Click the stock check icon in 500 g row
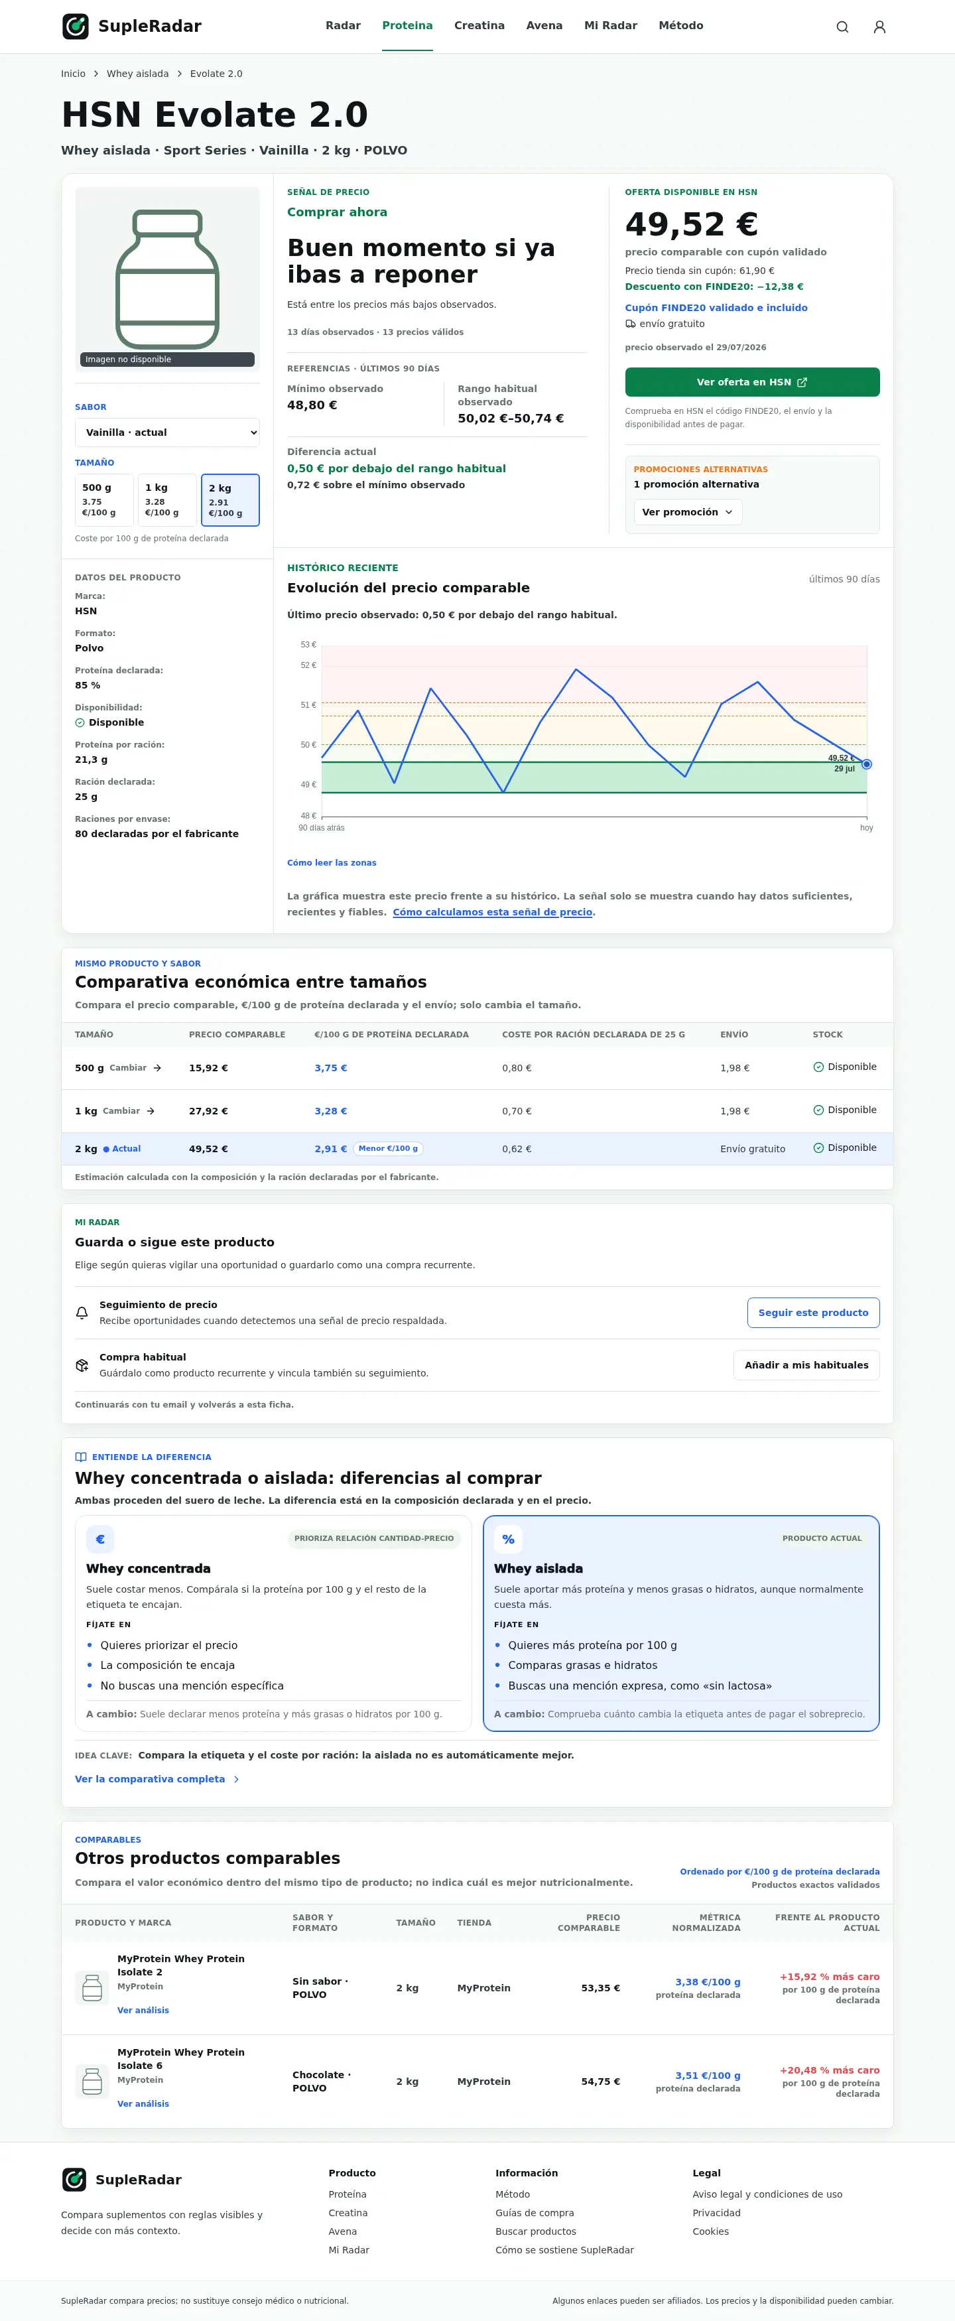 pyautogui.click(x=818, y=1067)
